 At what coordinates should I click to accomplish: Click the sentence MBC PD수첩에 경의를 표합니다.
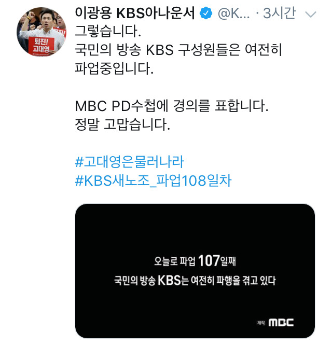[172, 106]
